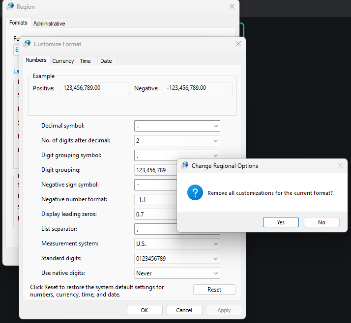Click globe icon in Customize Format title

click(27, 44)
